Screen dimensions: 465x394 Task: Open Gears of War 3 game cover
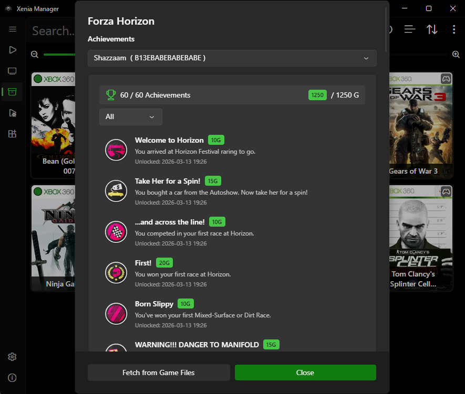(421, 125)
